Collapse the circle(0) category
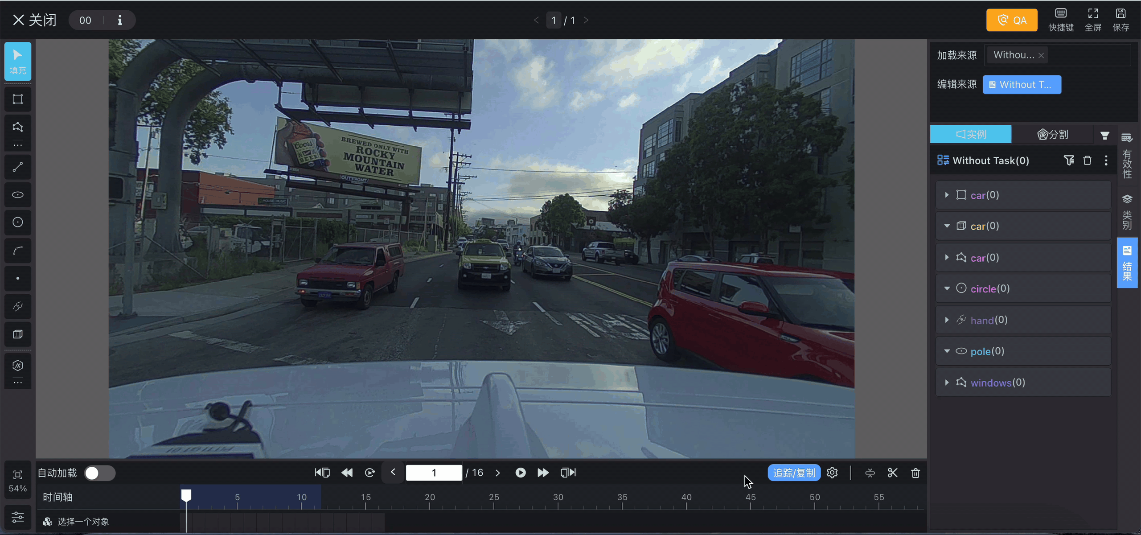 click(x=947, y=288)
